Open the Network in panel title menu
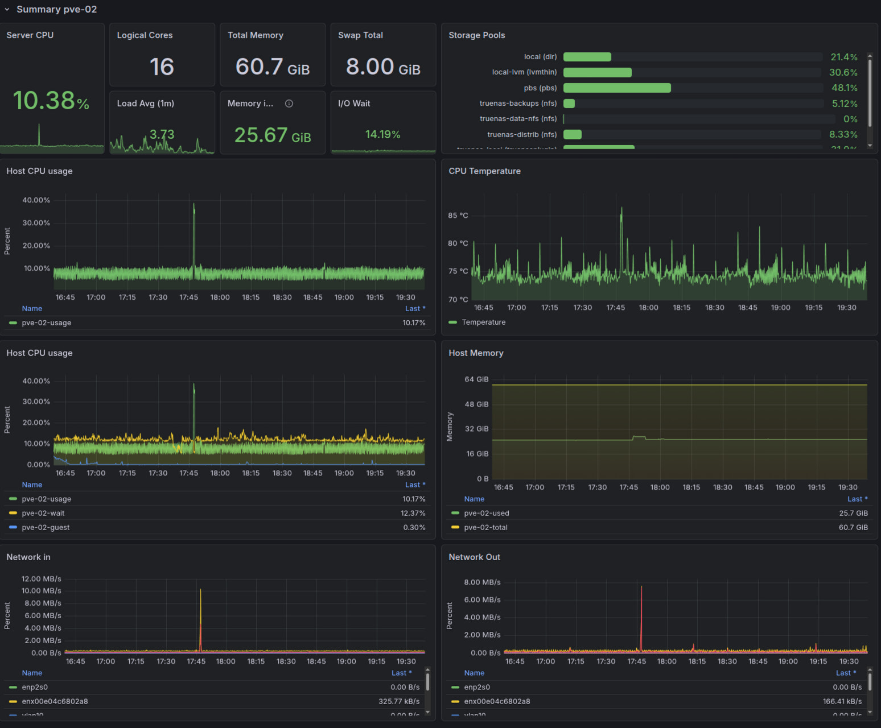This screenshot has width=881, height=728. (28, 557)
